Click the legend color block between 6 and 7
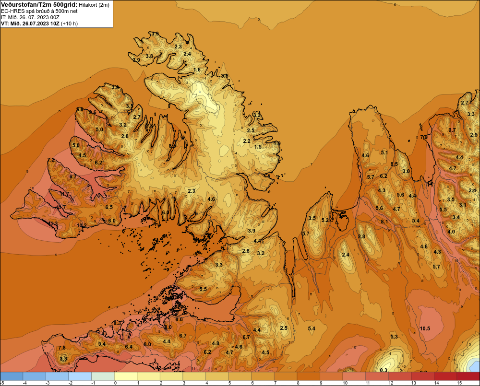The width and height of the screenshot is (480, 386). (263, 376)
